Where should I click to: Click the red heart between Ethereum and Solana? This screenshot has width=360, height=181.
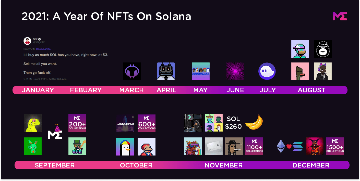pos(289,146)
